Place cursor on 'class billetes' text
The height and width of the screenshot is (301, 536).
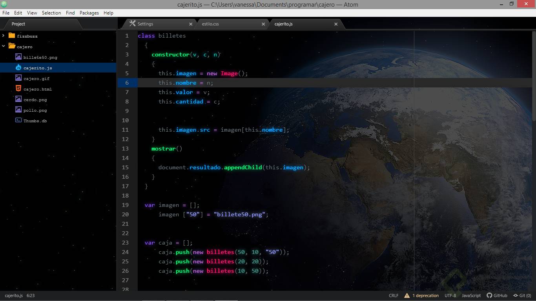[x=162, y=36]
